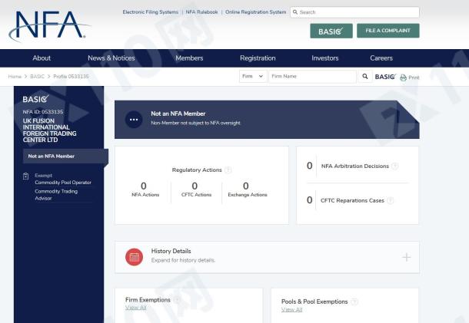This screenshot has height=323, width=469.
Task: Open the News & Notices menu
Action: [111, 58]
